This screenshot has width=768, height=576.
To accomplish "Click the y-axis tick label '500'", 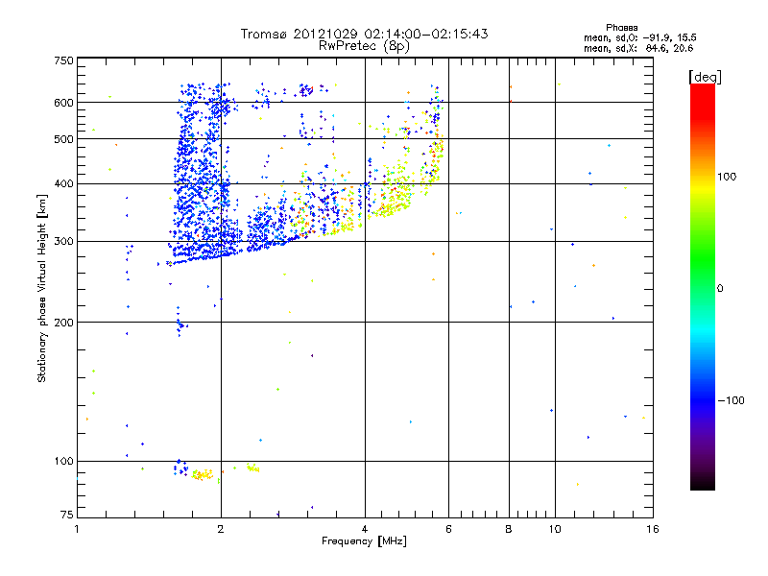I will pos(63,139).
